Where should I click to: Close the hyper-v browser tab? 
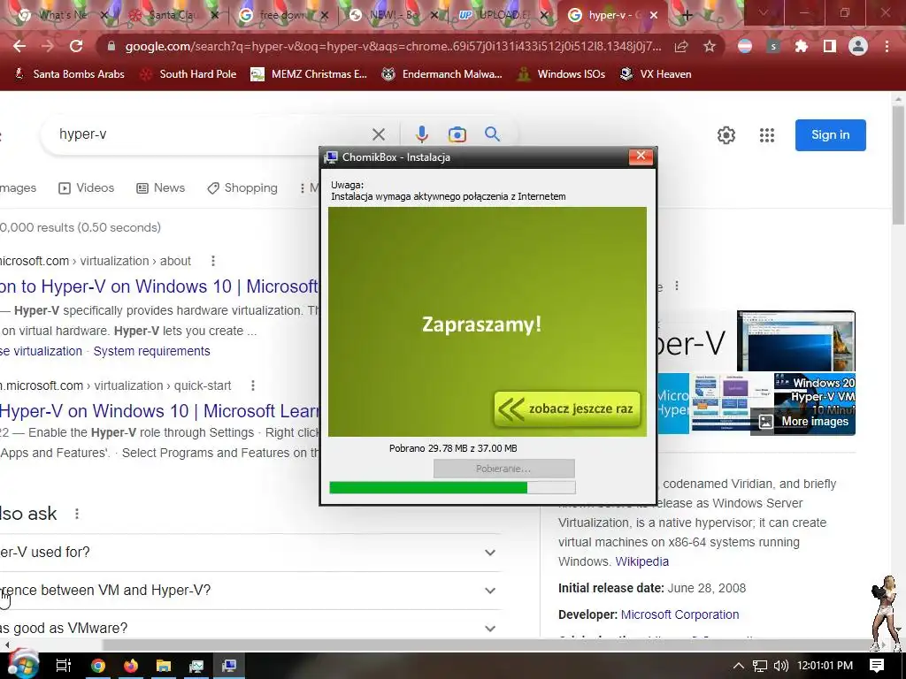point(654,16)
